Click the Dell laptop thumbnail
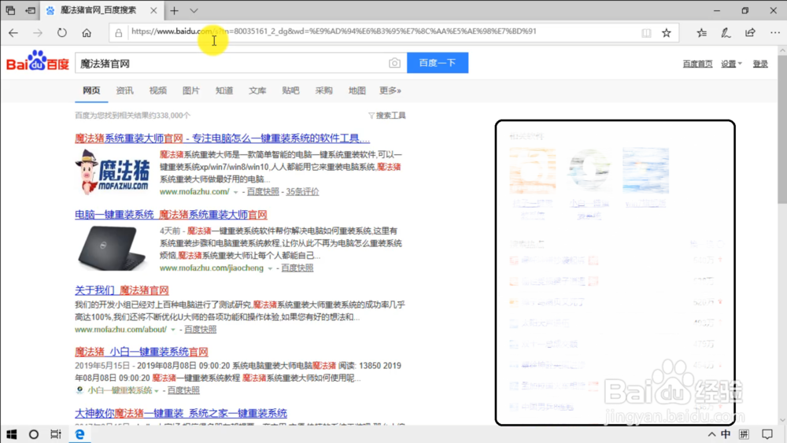Viewport: 787px width, 443px height. click(x=113, y=248)
